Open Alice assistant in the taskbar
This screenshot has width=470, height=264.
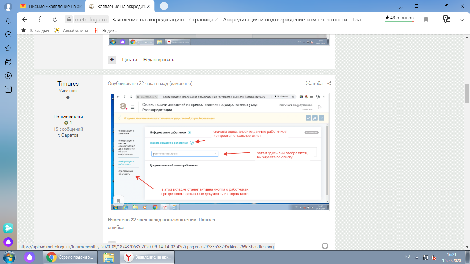tap(30, 257)
